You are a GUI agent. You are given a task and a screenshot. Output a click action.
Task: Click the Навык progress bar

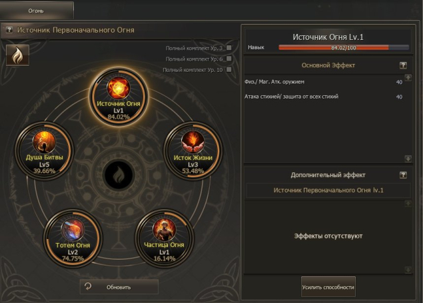click(x=344, y=48)
